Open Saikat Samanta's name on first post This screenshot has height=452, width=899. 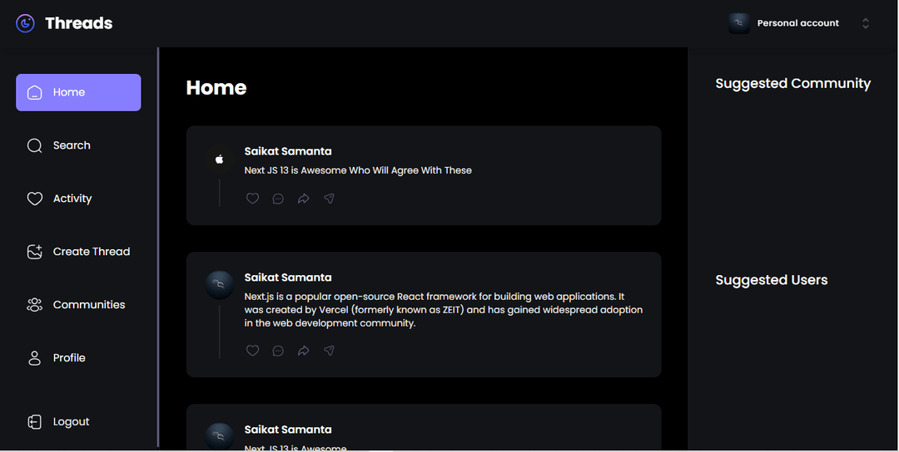(288, 151)
